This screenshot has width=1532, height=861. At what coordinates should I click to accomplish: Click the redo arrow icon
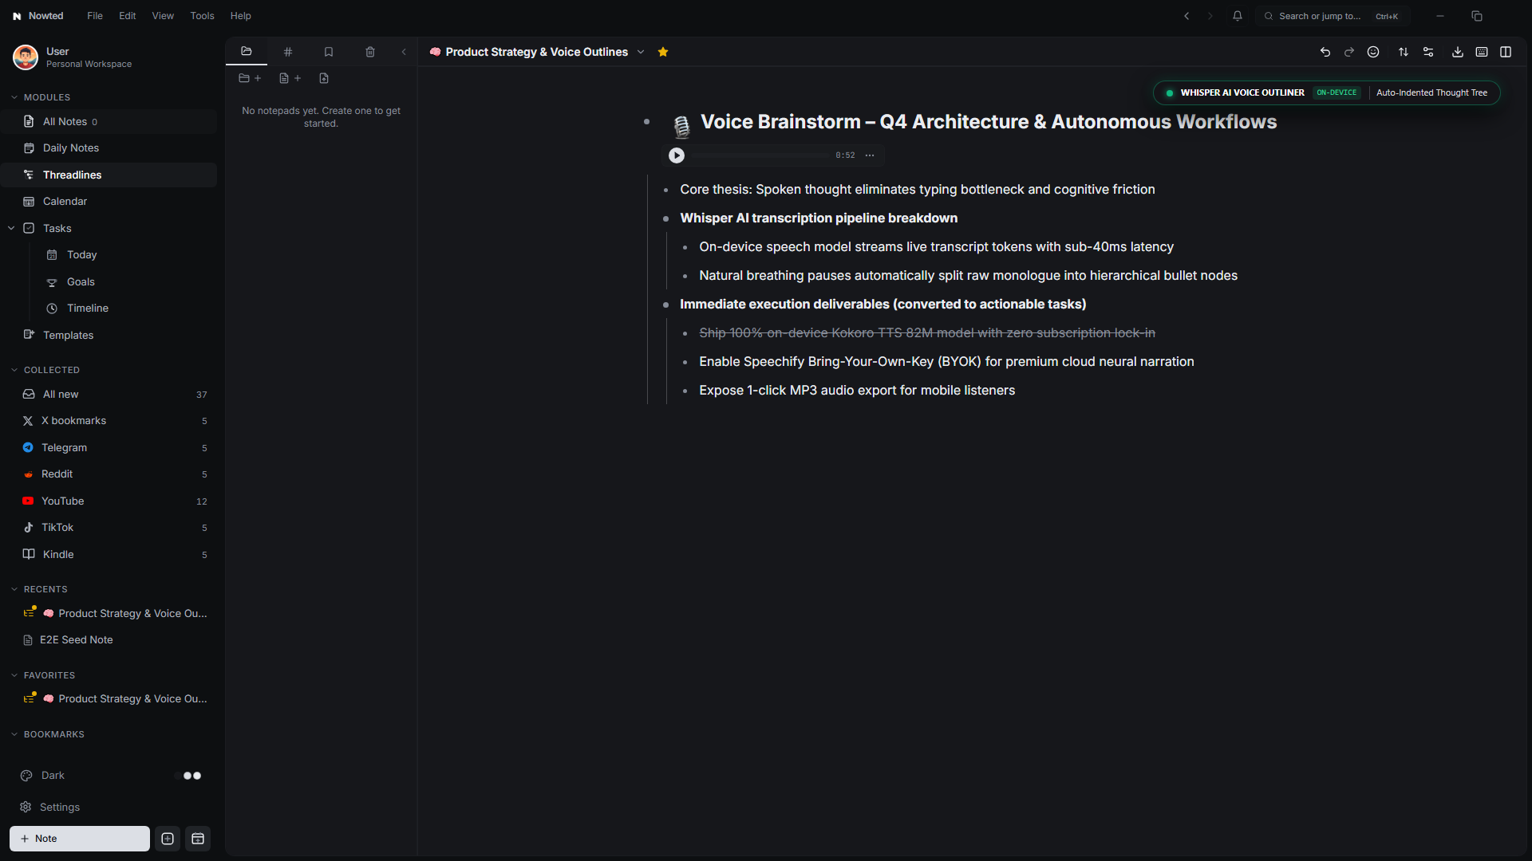pos(1349,52)
